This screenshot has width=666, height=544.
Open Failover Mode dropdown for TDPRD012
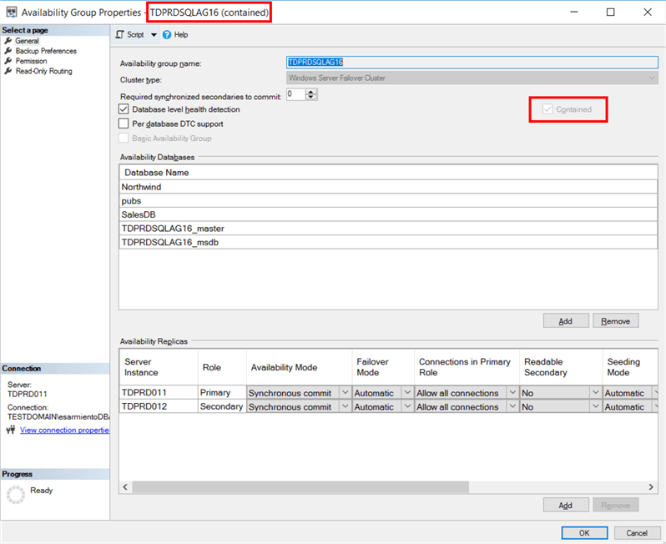pos(407,406)
